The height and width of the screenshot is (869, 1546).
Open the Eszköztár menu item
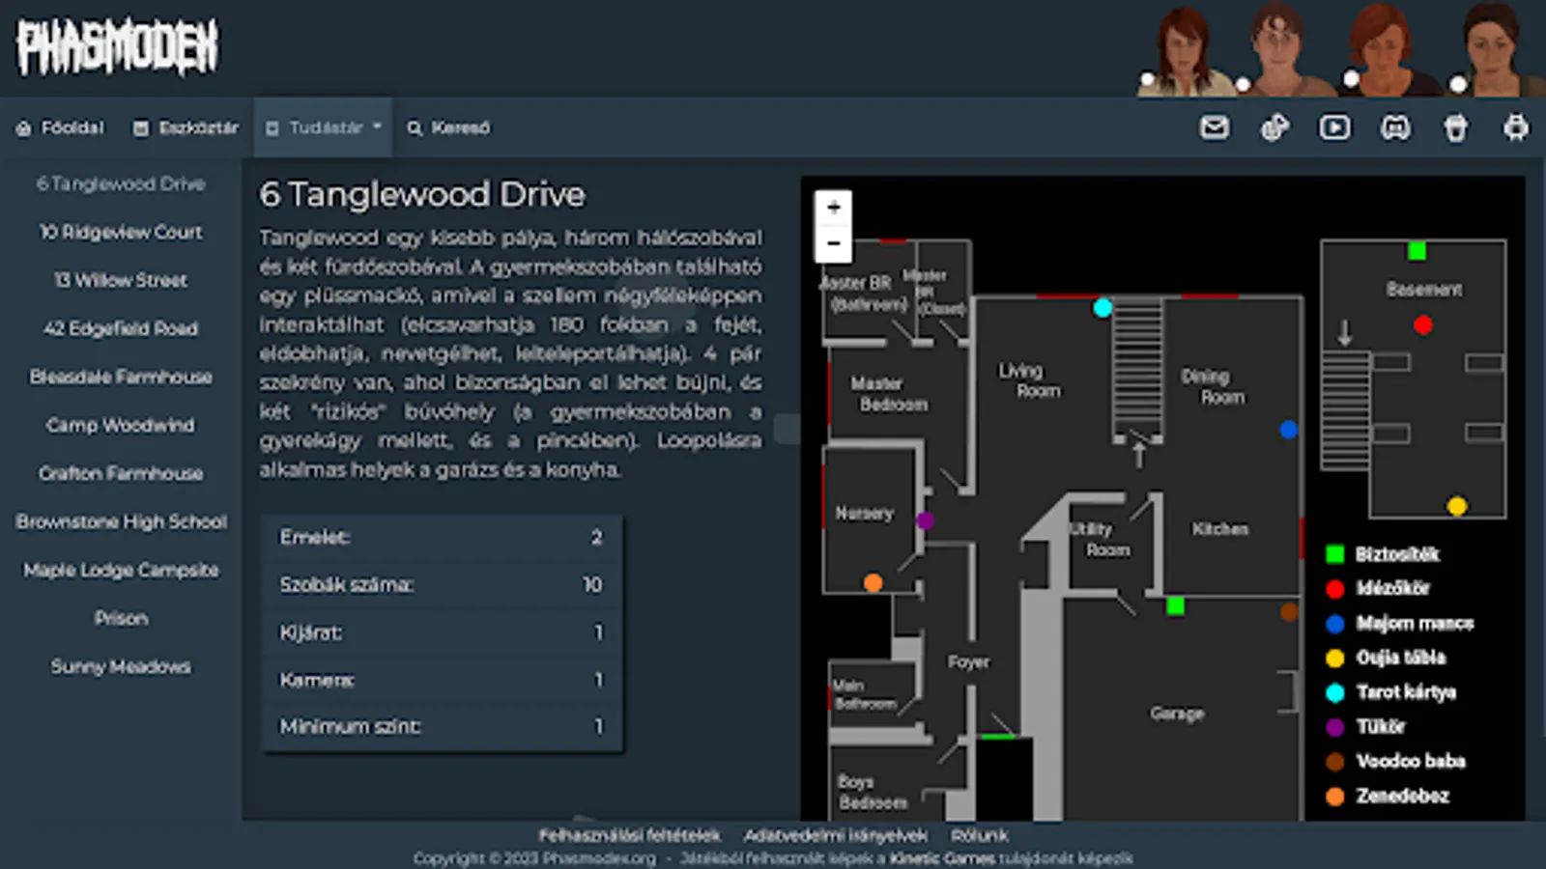(x=186, y=127)
